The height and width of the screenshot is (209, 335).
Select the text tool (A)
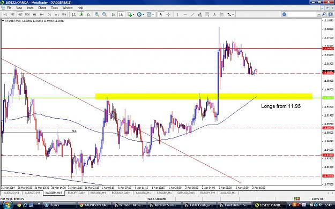[x=214, y=14]
